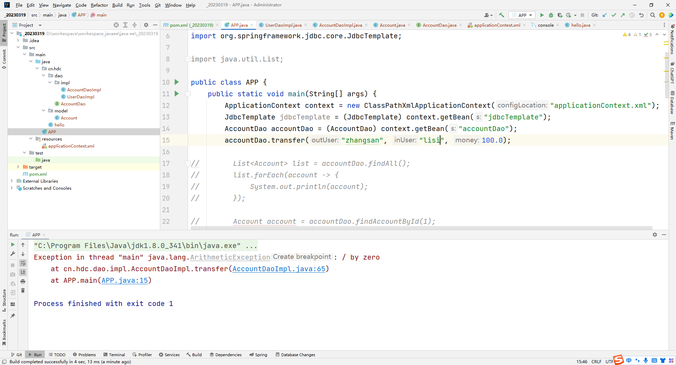Click Expand All icon in Project panel
The width and height of the screenshot is (676, 365).
125,25
